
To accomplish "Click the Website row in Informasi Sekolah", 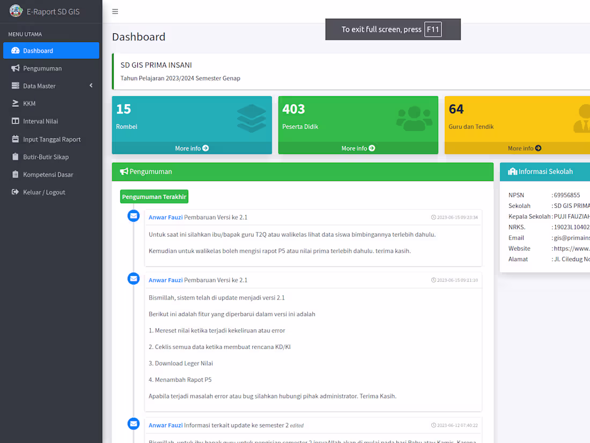I will point(549,249).
